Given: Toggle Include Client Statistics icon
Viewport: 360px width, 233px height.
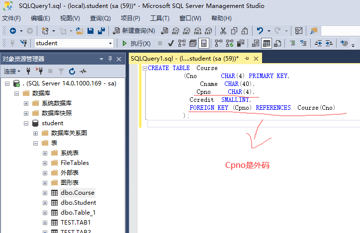Looking at the screenshot, I should pyautogui.click(x=241, y=43).
